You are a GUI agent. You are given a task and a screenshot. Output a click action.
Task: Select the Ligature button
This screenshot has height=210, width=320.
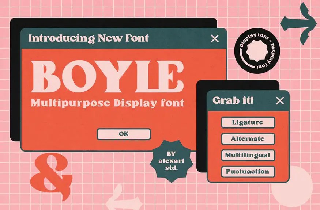coord(248,122)
